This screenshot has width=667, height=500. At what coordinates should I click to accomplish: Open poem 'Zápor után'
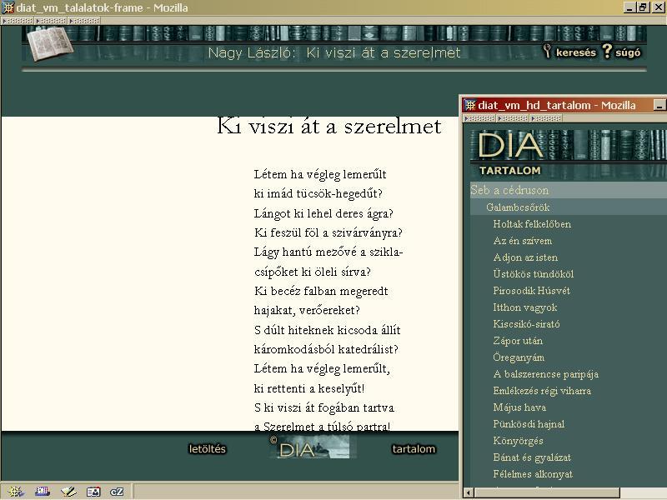click(x=518, y=341)
